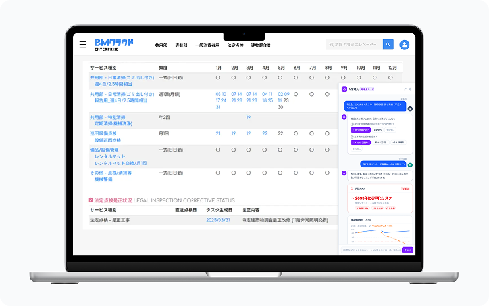Toggle the 法定点検是正状況 pink checkbox
Screen dimensions: 489x306
(91, 200)
